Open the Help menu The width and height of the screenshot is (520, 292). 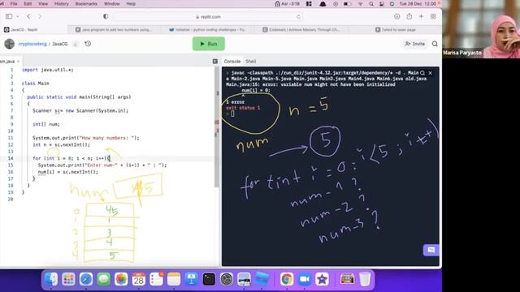point(131,3)
